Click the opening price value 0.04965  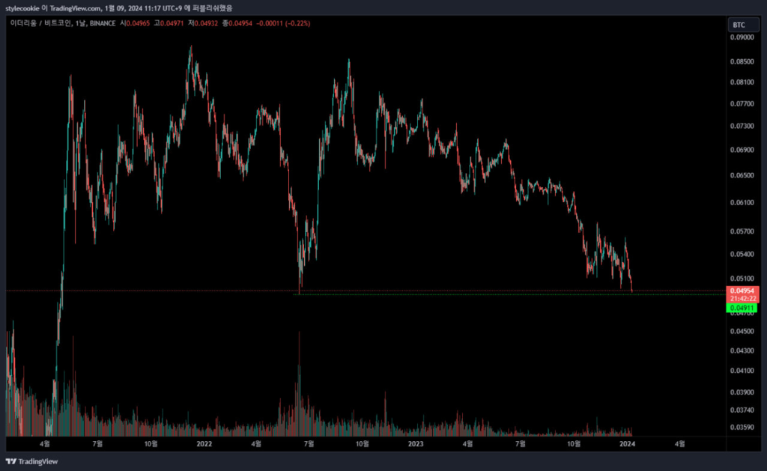point(139,24)
